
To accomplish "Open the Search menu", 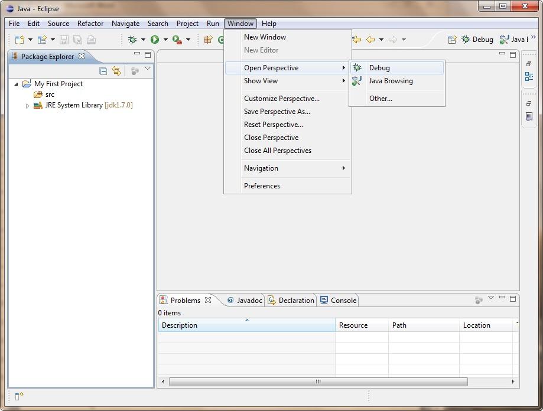I will coord(158,24).
